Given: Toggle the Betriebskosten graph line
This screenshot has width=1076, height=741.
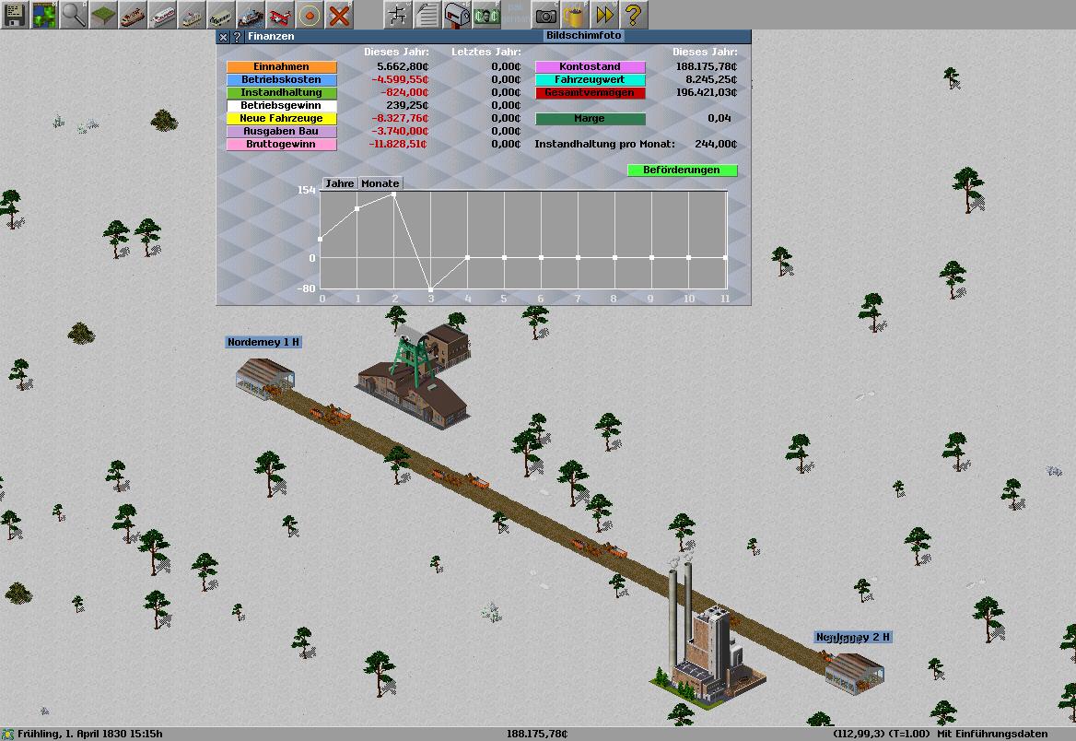Looking at the screenshot, I should 282,80.
